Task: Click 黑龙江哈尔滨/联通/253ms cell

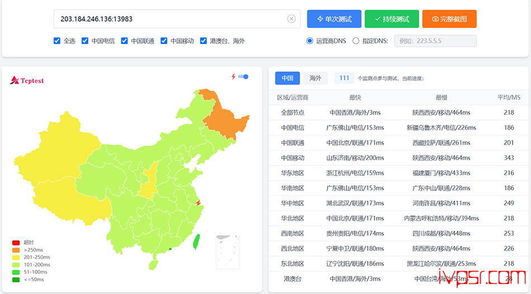Action: click(441, 263)
